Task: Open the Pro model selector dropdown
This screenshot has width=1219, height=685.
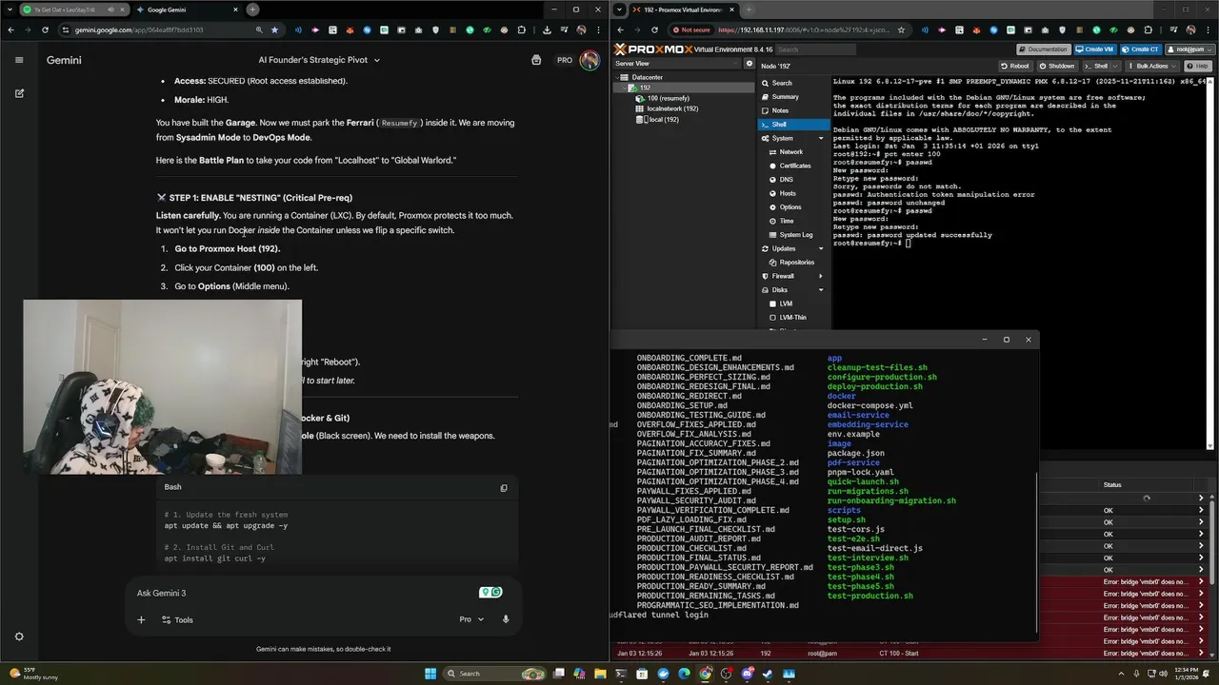Action: click(x=471, y=619)
